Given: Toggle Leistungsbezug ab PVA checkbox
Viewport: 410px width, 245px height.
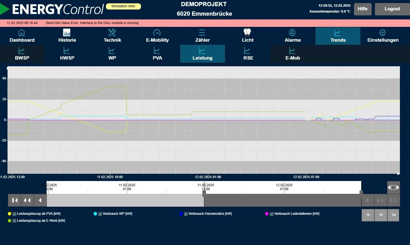Looking at the screenshot, I should (15, 214).
